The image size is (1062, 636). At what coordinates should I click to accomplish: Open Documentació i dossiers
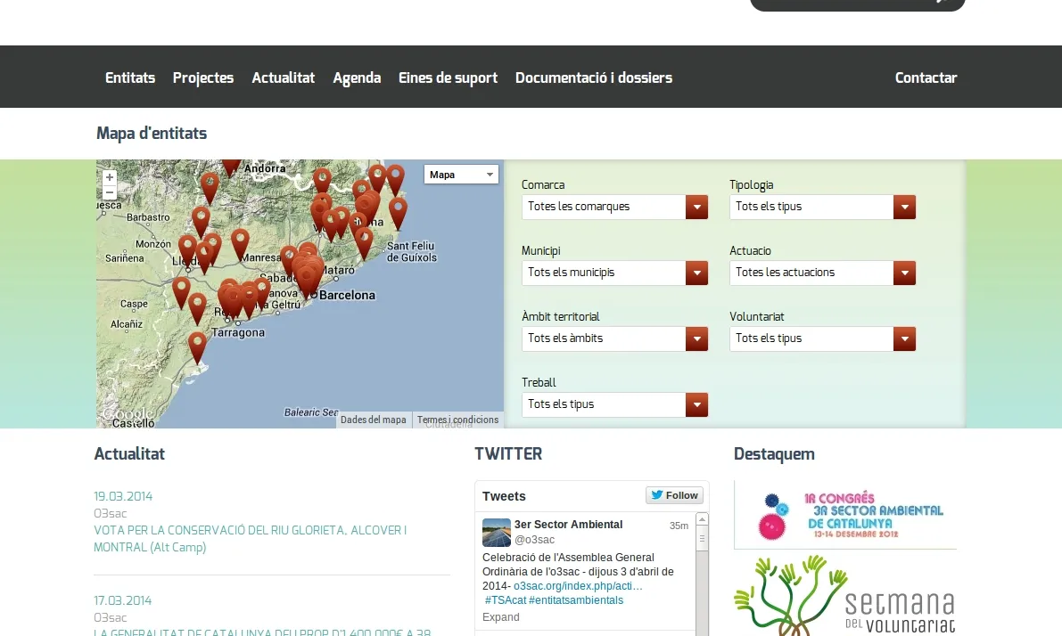[594, 77]
